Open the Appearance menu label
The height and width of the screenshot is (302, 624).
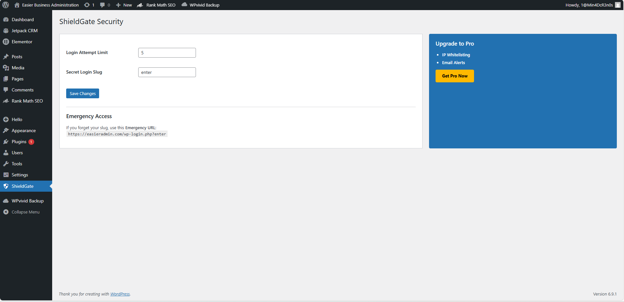[x=24, y=130]
